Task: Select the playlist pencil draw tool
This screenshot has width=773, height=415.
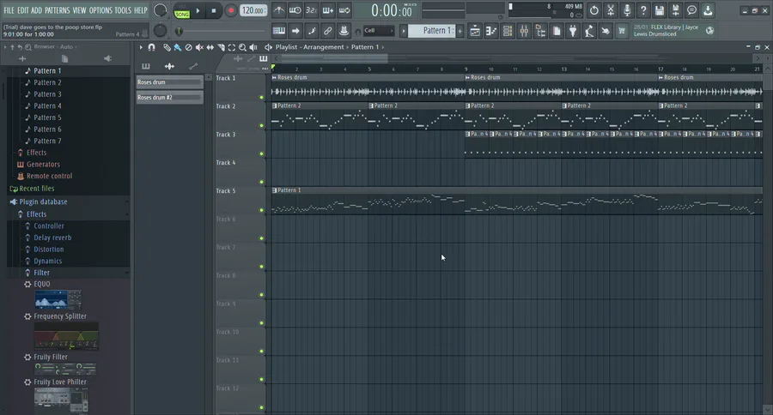Action: pyautogui.click(x=167, y=47)
